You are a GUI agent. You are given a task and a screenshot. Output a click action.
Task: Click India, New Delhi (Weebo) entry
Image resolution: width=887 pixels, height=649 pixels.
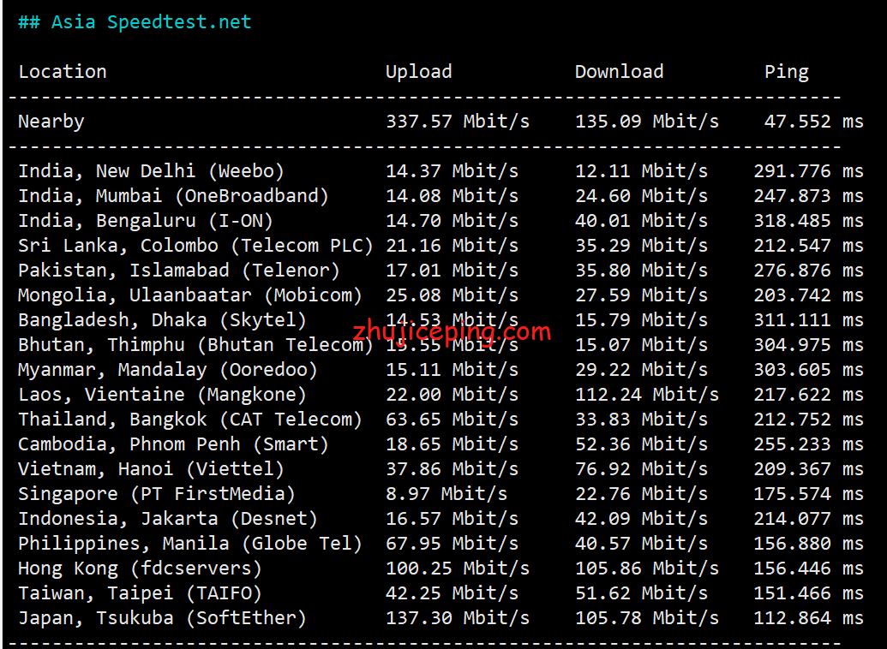[151, 171]
